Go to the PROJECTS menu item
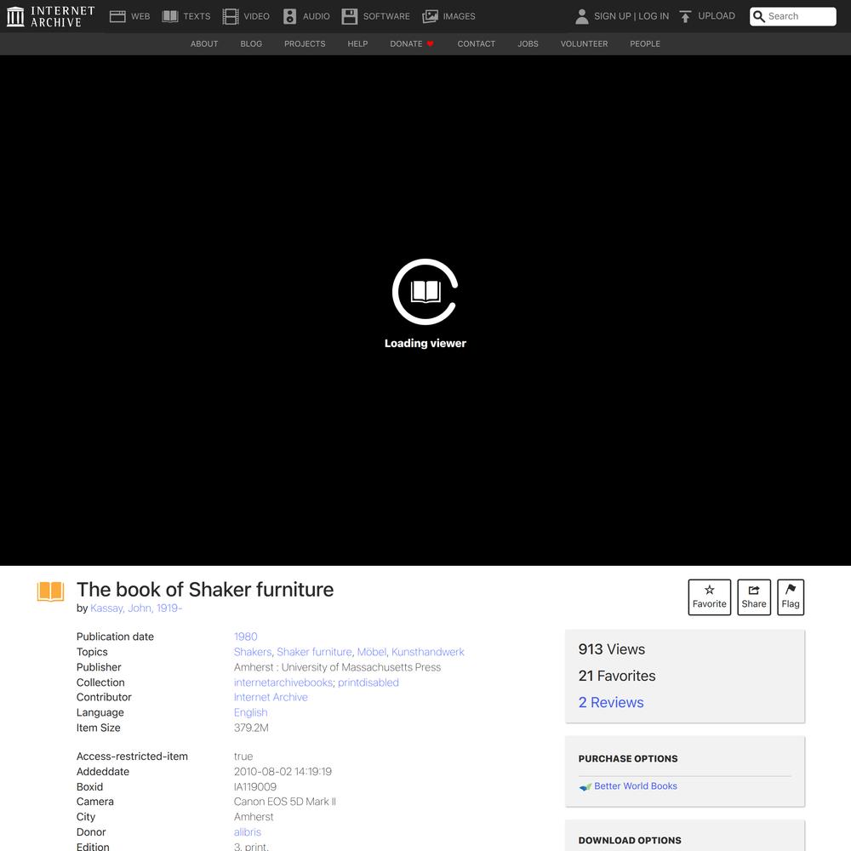Viewport: 851px width, 851px height. [x=305, y=44]
